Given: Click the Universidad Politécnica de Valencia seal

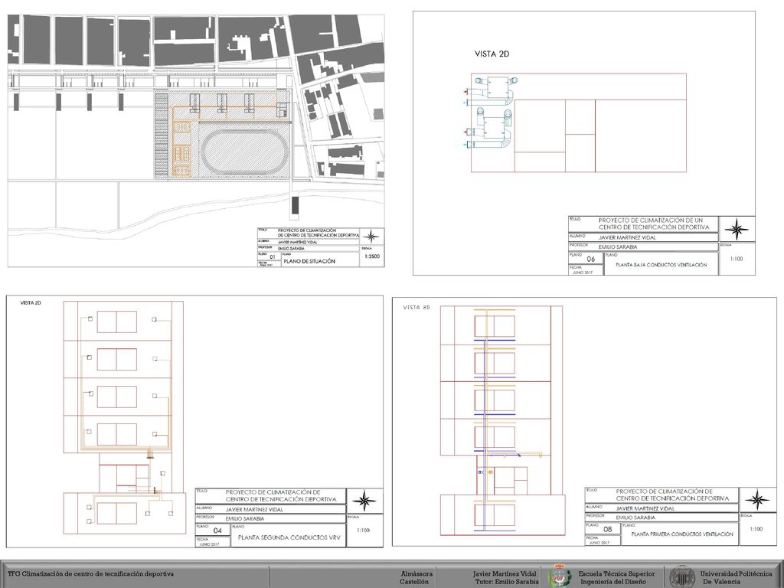Looking at the screenshot, I should coord(682,577).
